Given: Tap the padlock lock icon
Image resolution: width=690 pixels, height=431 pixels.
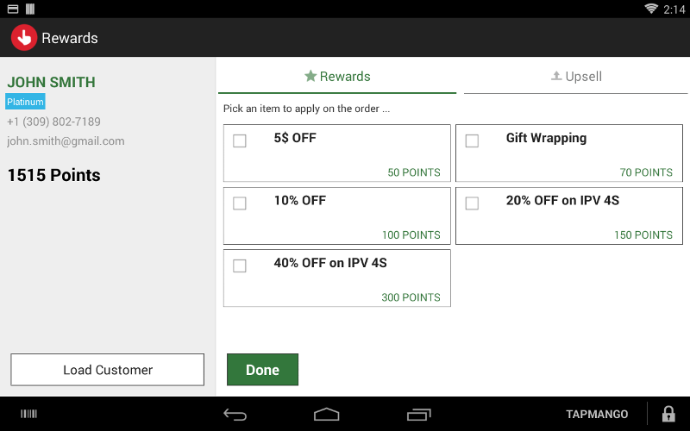Looking at the screenshot, I should (x=668, y=415).
